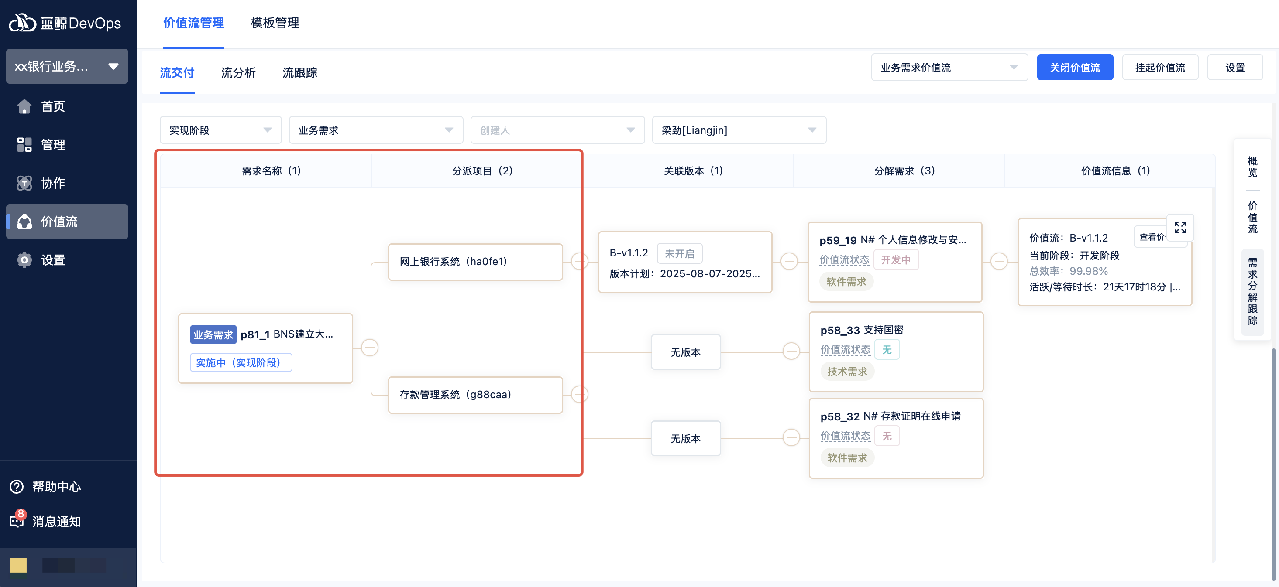Switch to the 模板管理 tab
This screenshot has height=587, width=1279.
pos(275,23)
